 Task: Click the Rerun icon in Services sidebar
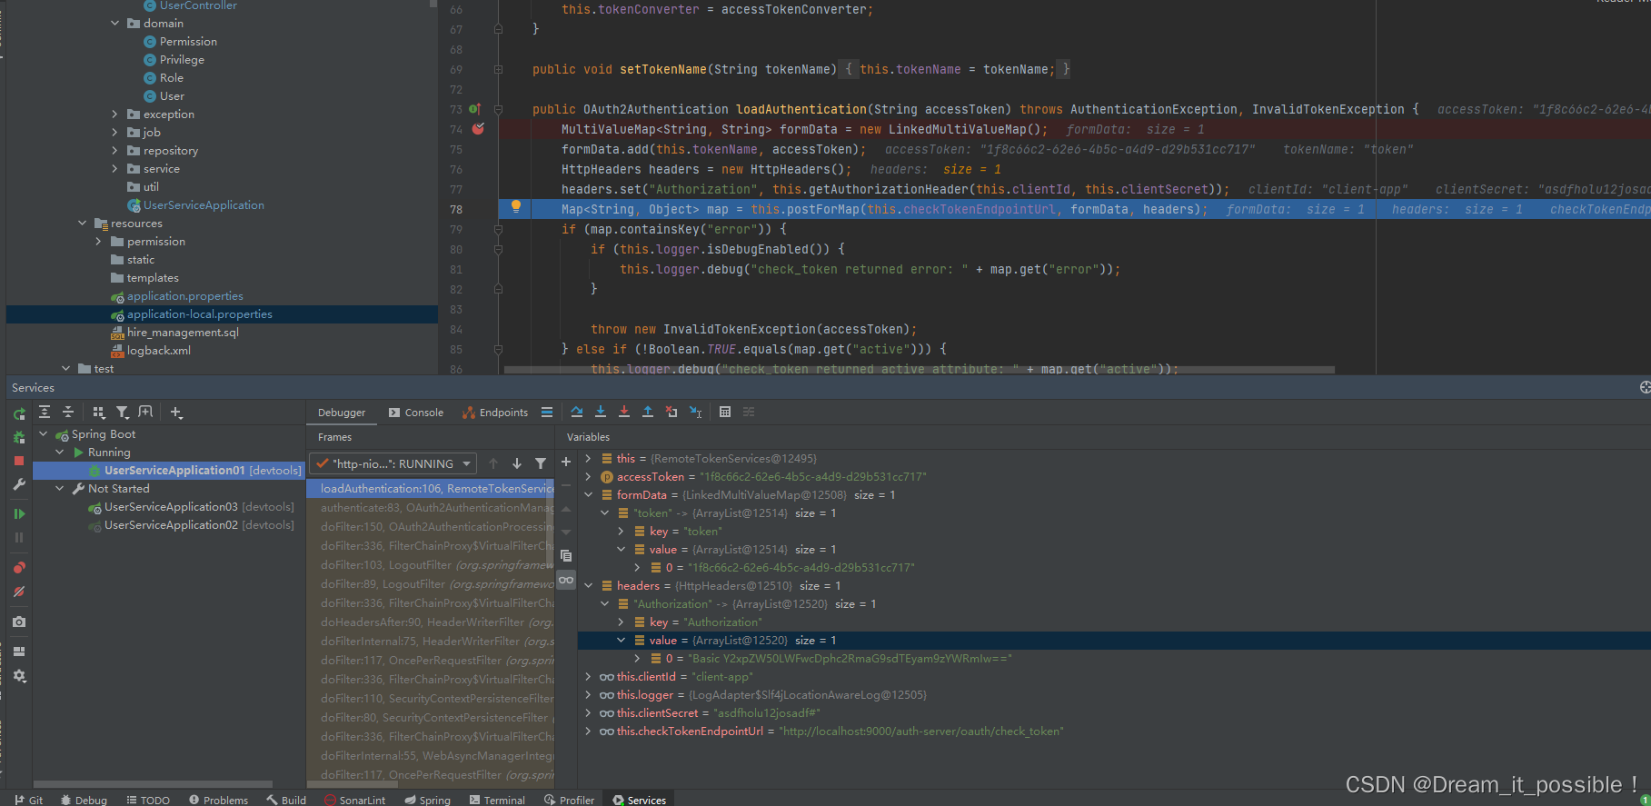click(x=19, y=413)
